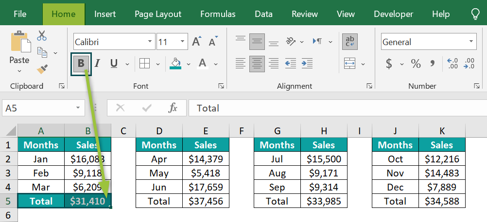487x222 pixels.
Task: Switch to the Page Layout tab
Action: pyautogui.click(x=158, y=14)
